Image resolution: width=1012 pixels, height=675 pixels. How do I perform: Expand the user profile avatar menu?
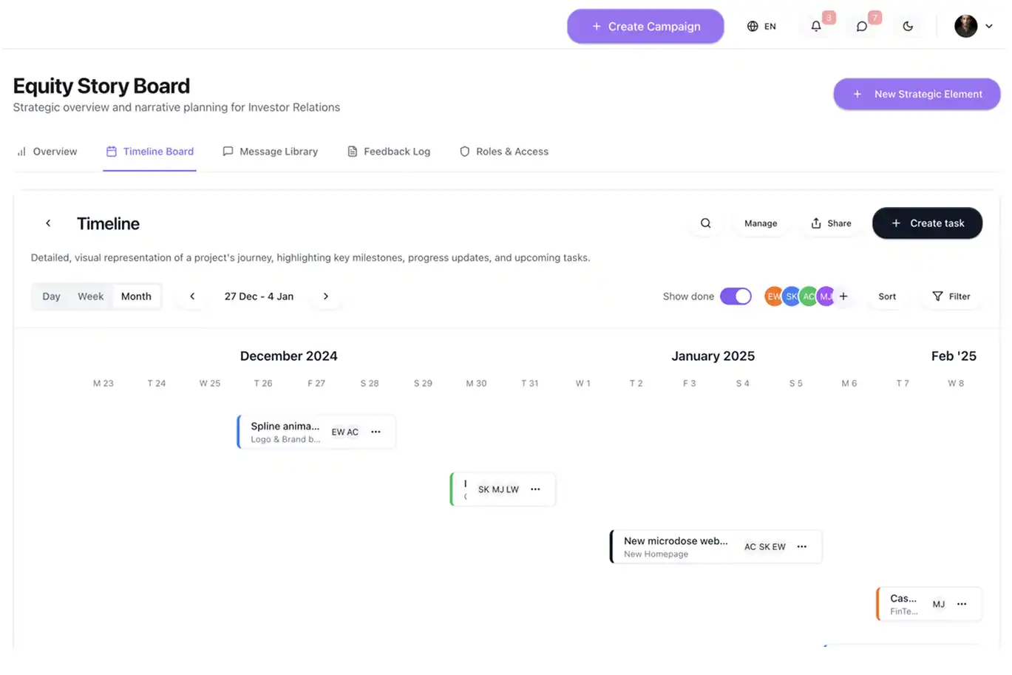click(x=974, y=27)
